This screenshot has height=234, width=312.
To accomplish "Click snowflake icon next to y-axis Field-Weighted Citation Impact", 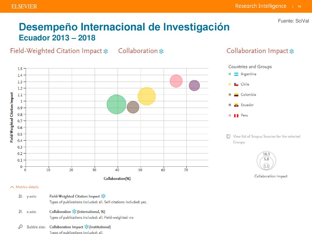I will 103,196.
